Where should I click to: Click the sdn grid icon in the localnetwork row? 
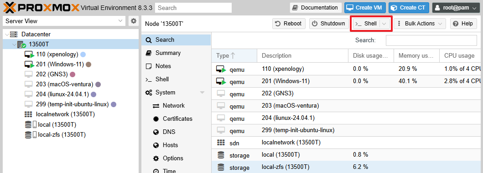coord(221,143)
